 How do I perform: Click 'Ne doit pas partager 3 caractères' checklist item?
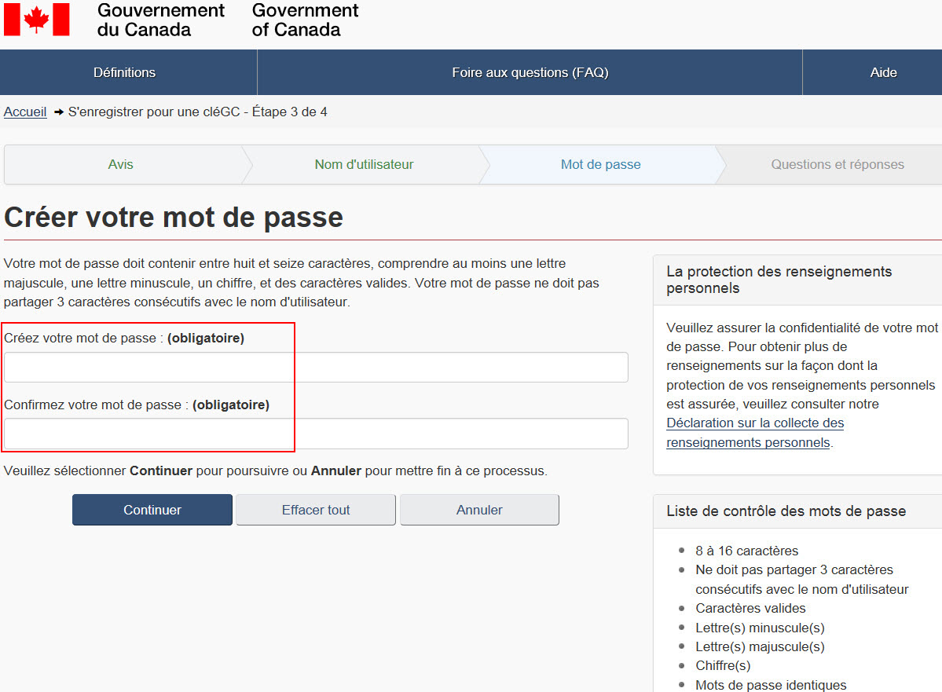click(802, 579)
